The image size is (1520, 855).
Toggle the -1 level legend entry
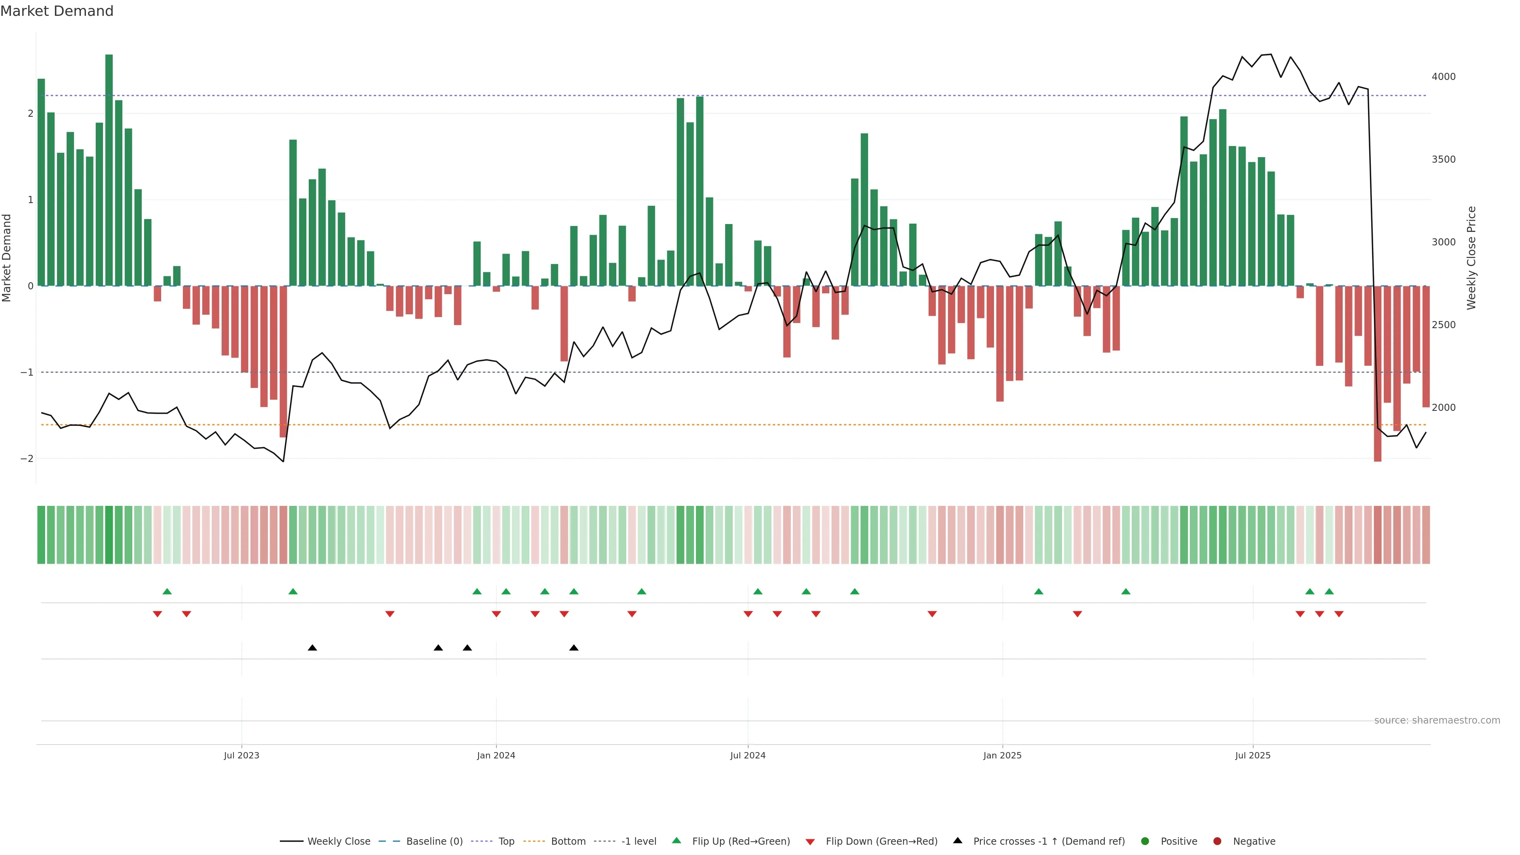click(638, 841)
